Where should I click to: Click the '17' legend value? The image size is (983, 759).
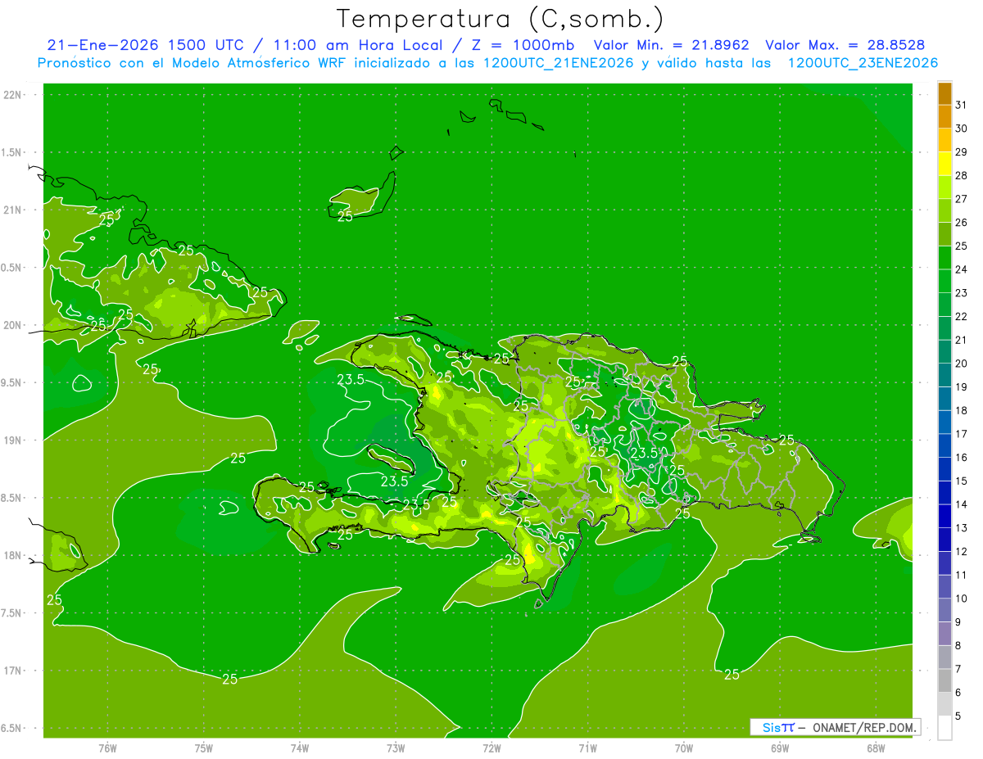(x=962, y=434)
